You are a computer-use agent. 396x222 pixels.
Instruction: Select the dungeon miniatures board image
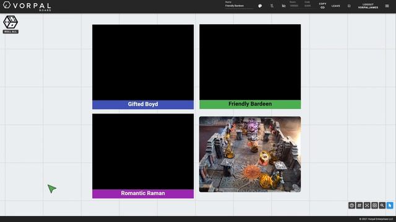250,154
